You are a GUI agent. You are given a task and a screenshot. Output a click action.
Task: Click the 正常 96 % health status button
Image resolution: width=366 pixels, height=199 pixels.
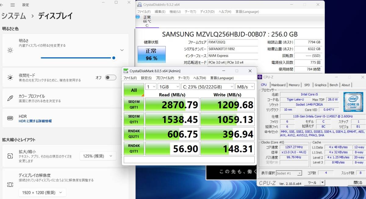coord(151,54)
